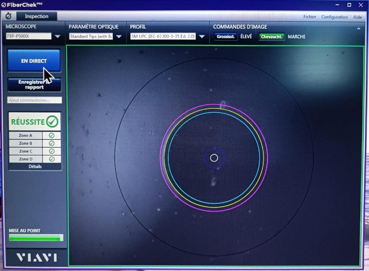Click the Zone A pass checkmark

51,136
